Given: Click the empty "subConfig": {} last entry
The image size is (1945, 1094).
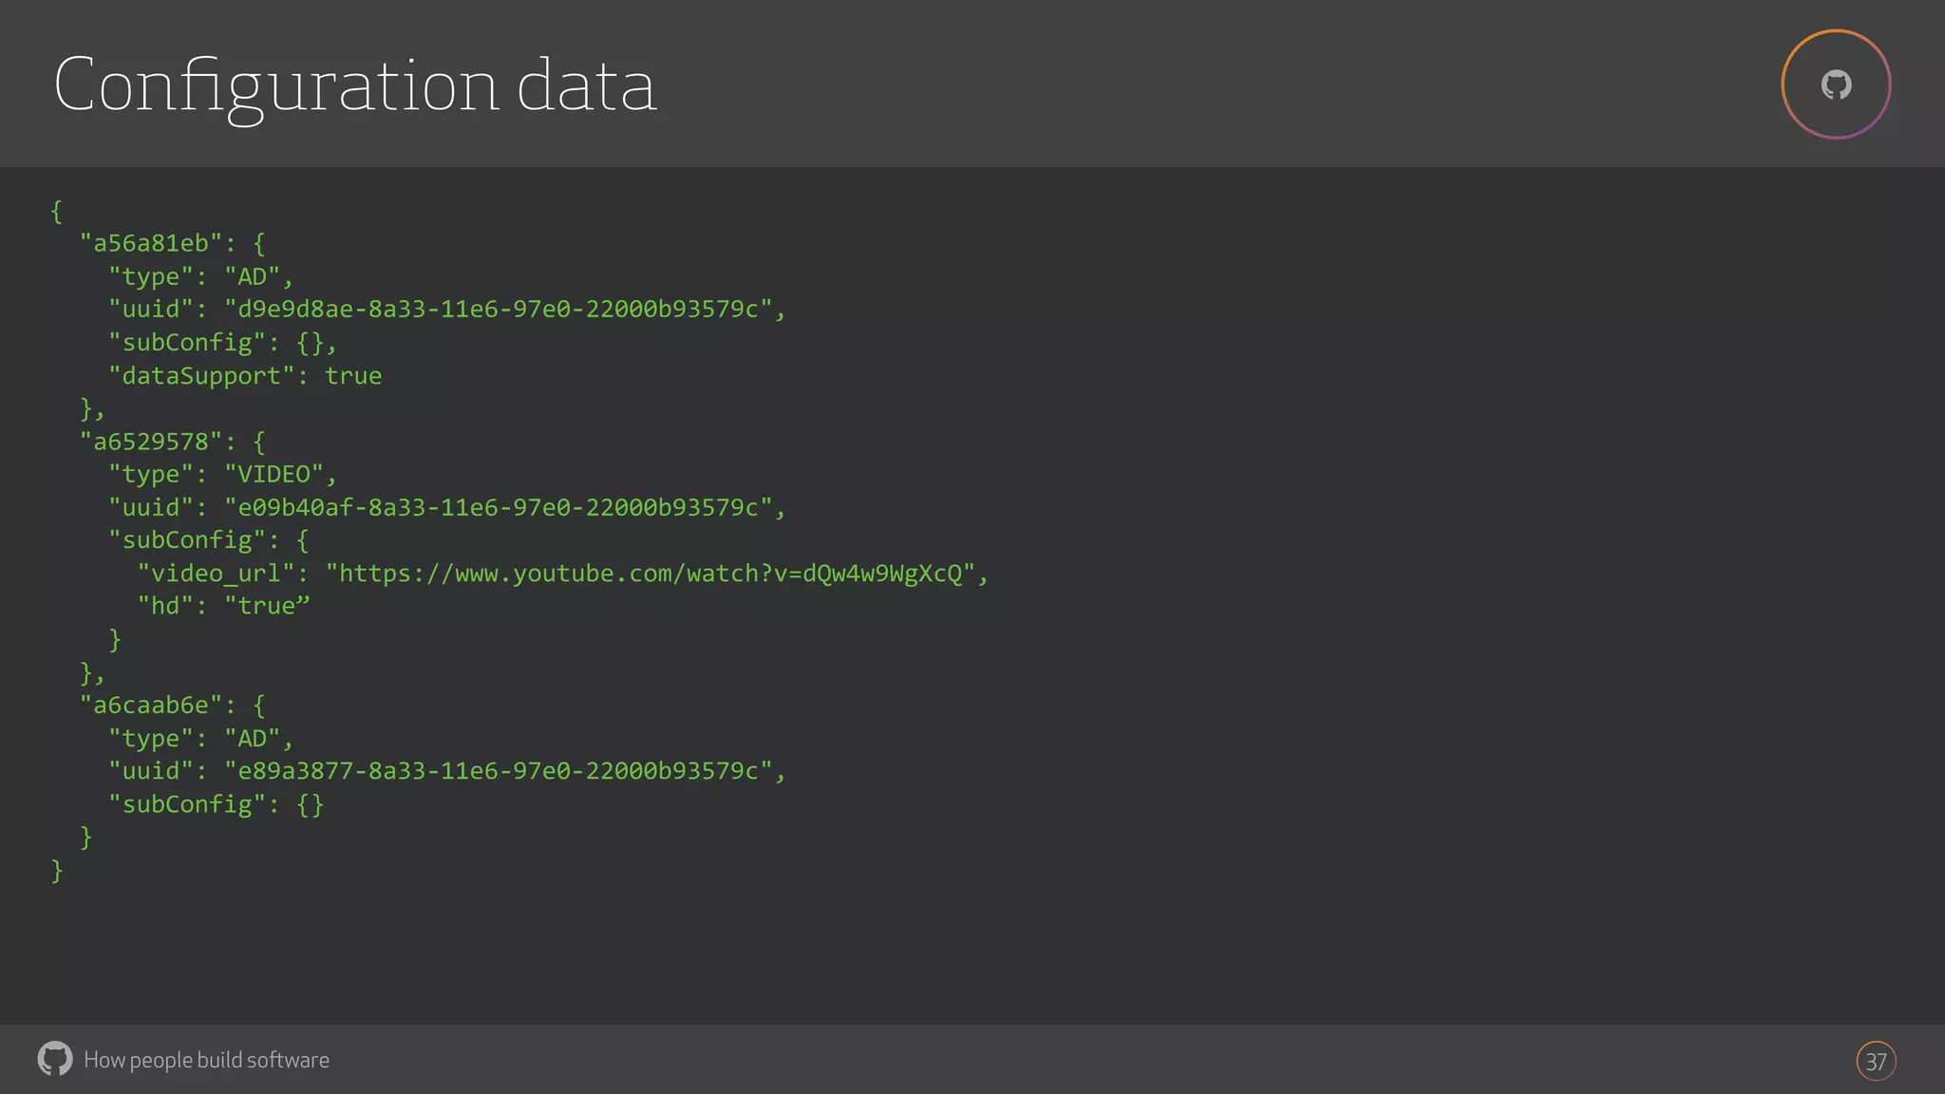Looking at the screenshot, I should tap(217, 805).
